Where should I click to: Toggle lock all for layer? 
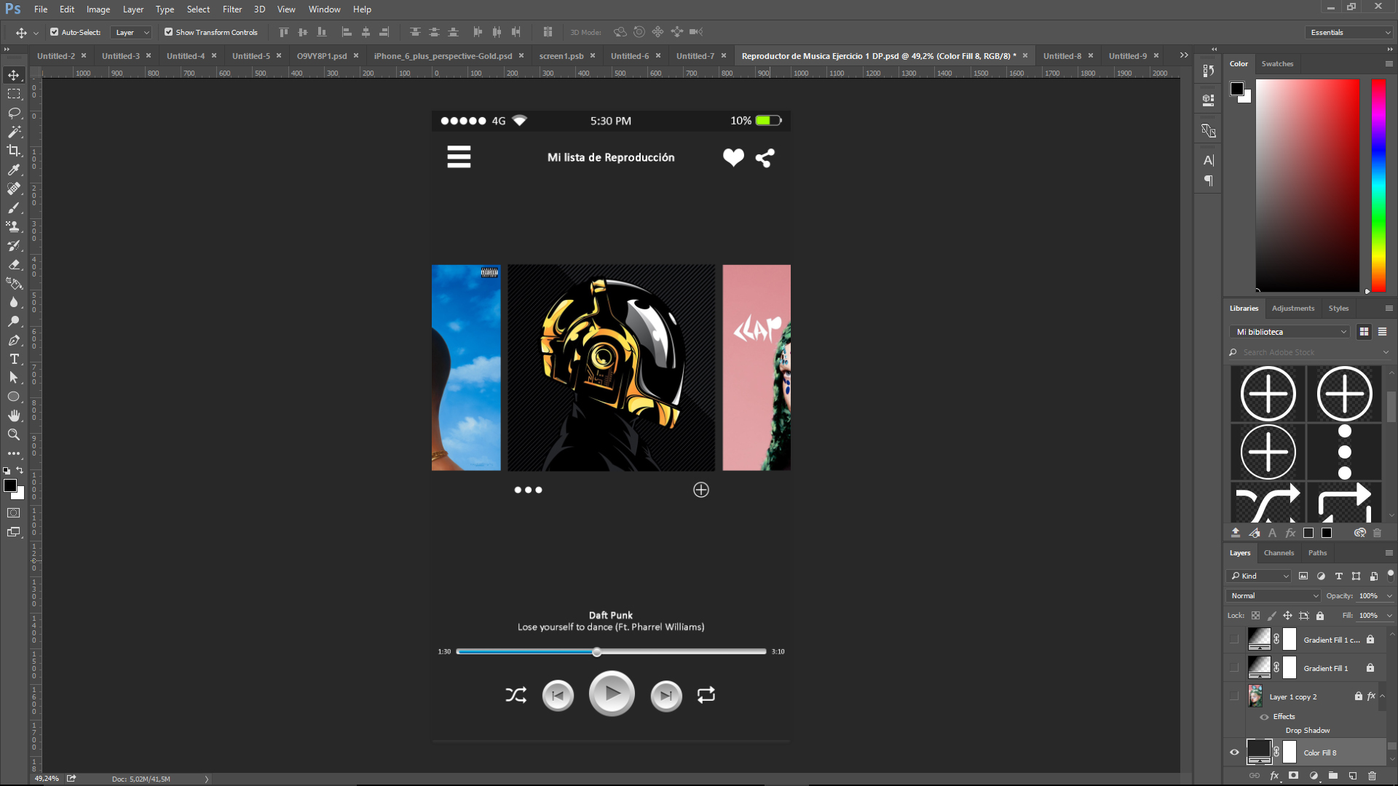point(1320,616)
